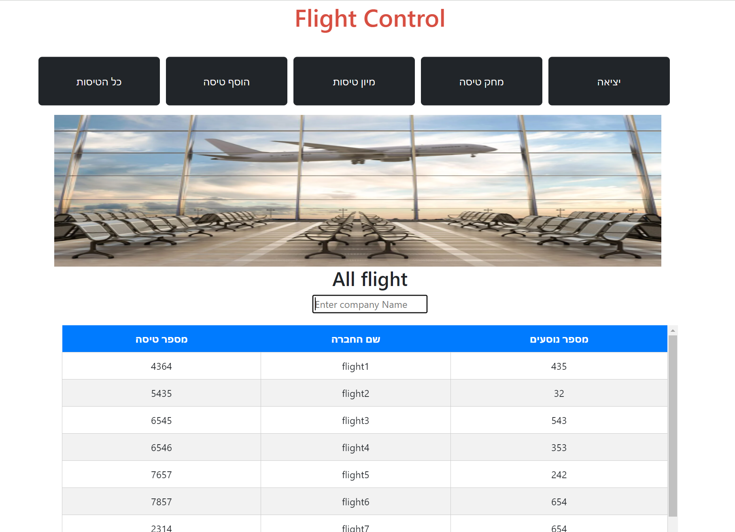
Task: Click the passengers cell showing 543
Action: tap(559, 420)
